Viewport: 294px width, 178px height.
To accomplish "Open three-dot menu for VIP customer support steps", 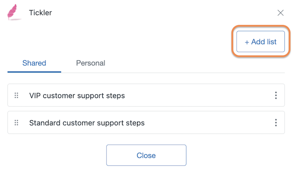I will (276, 95).
